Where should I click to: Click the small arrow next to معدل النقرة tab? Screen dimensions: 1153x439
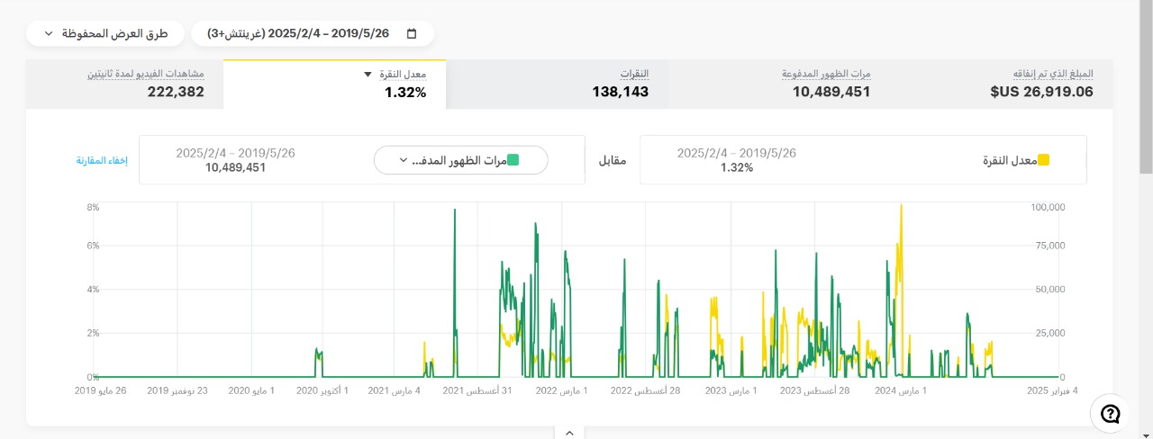click(x=368, y=75)
